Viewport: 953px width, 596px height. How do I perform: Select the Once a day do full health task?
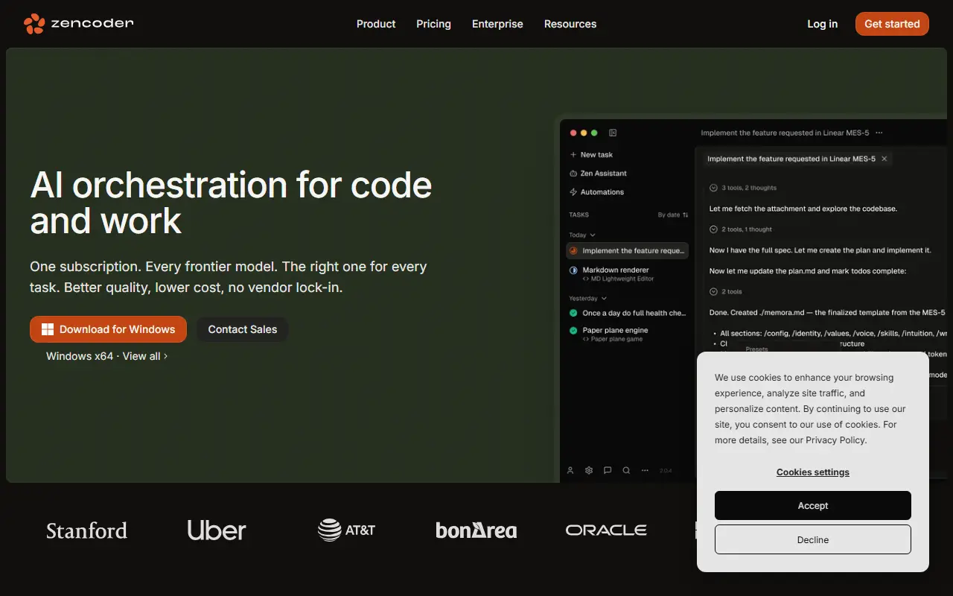(x=627, y=314)
